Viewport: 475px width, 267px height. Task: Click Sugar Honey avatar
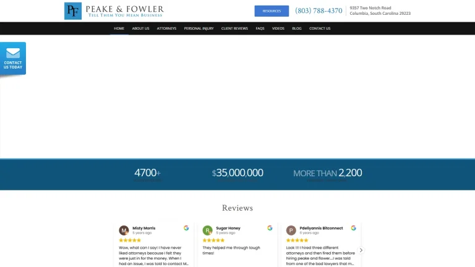point(207,231)
